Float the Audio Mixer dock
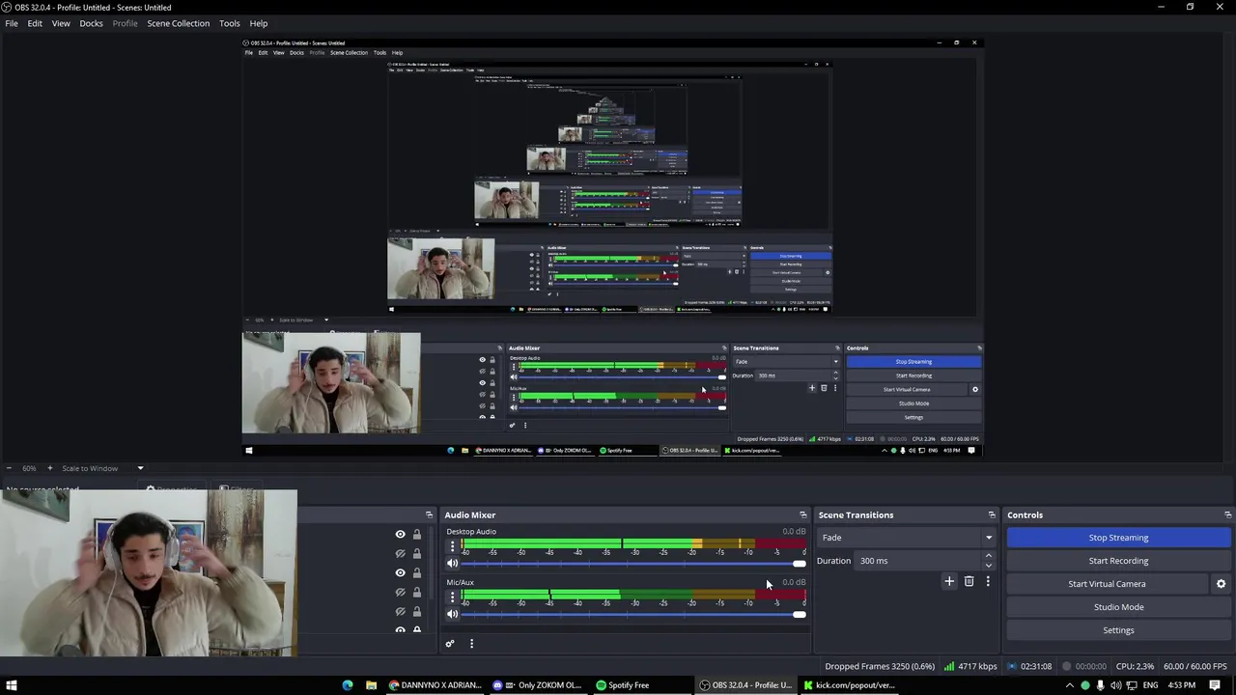This screenshot has height=695, width=1236. 802,514
